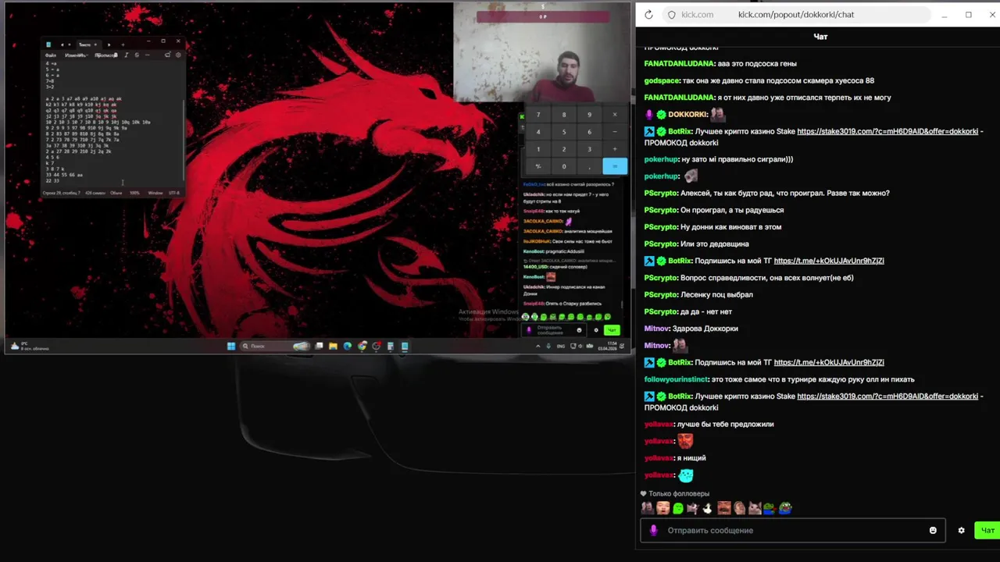
Task: Click the Отправить сообщение input field
Action: coord(793,531)
